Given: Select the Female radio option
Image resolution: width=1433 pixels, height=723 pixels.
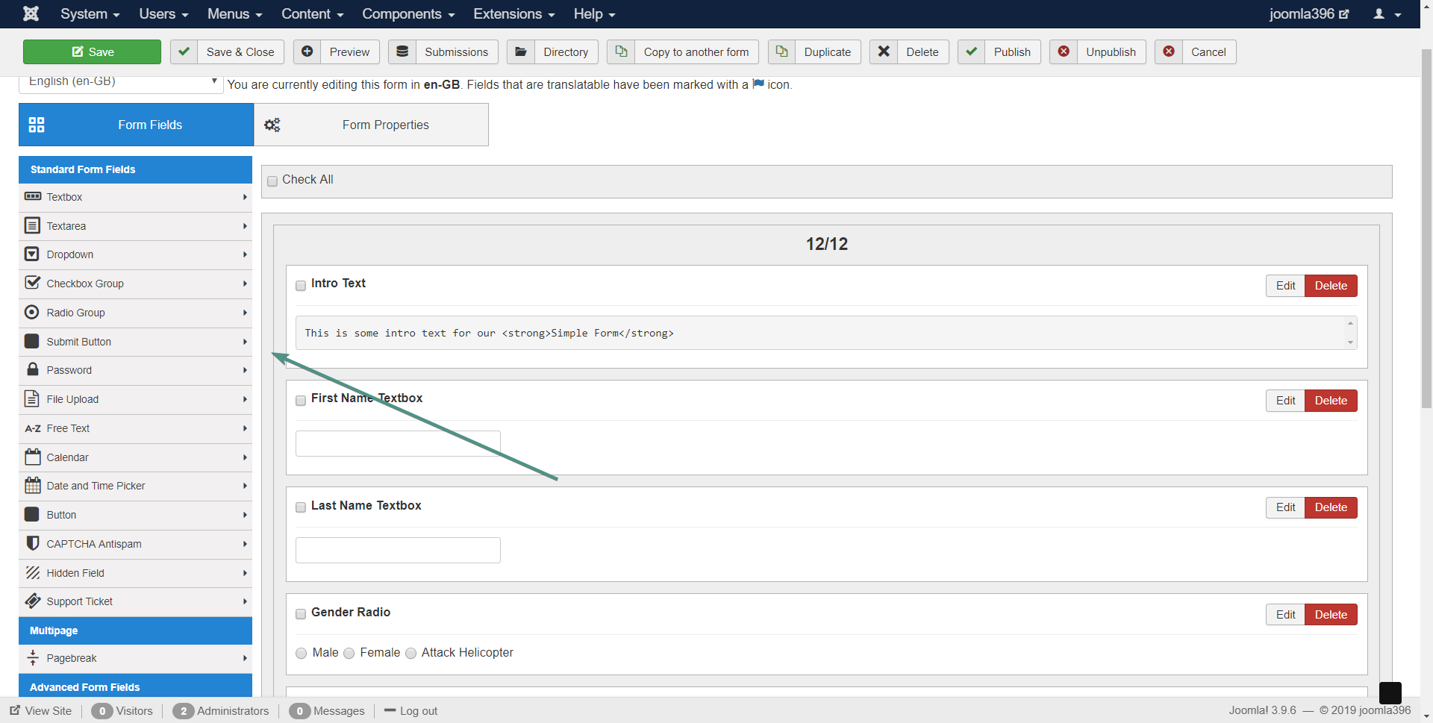Looking at the screenshot, I should point(349,654).
